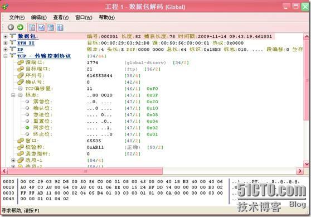Select the 标志 value ..00 0010
The width and height of the screenshot is (311, 217).
pyautogui.click(x=99, y=95)
